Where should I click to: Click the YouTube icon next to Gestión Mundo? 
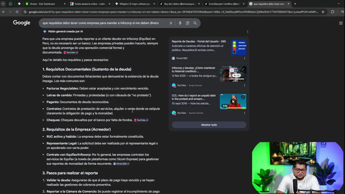[174, 113]
